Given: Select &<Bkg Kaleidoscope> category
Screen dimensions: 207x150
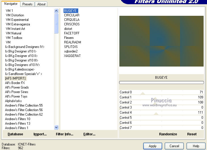Looking at the screenshot, I should 20,69.
